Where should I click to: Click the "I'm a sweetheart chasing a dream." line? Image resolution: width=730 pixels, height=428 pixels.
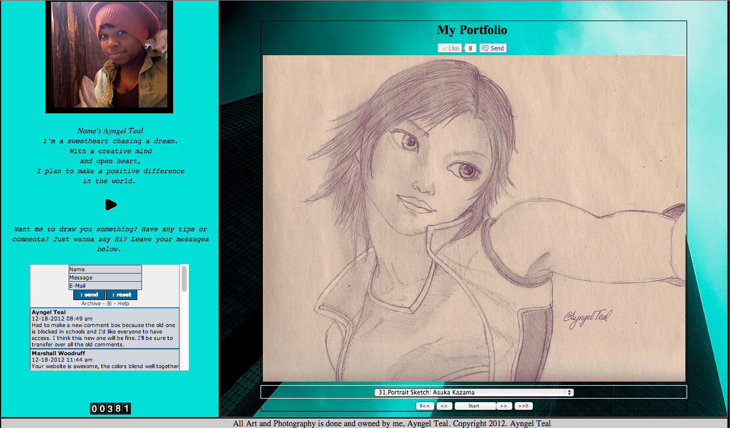click(x=110, y=141)
